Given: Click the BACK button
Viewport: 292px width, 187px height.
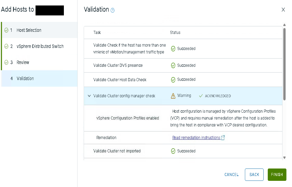Looking at the screenshot, I should (x=254, y=175).
